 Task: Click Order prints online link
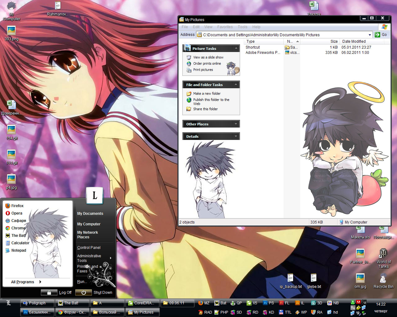click(207, 63)
